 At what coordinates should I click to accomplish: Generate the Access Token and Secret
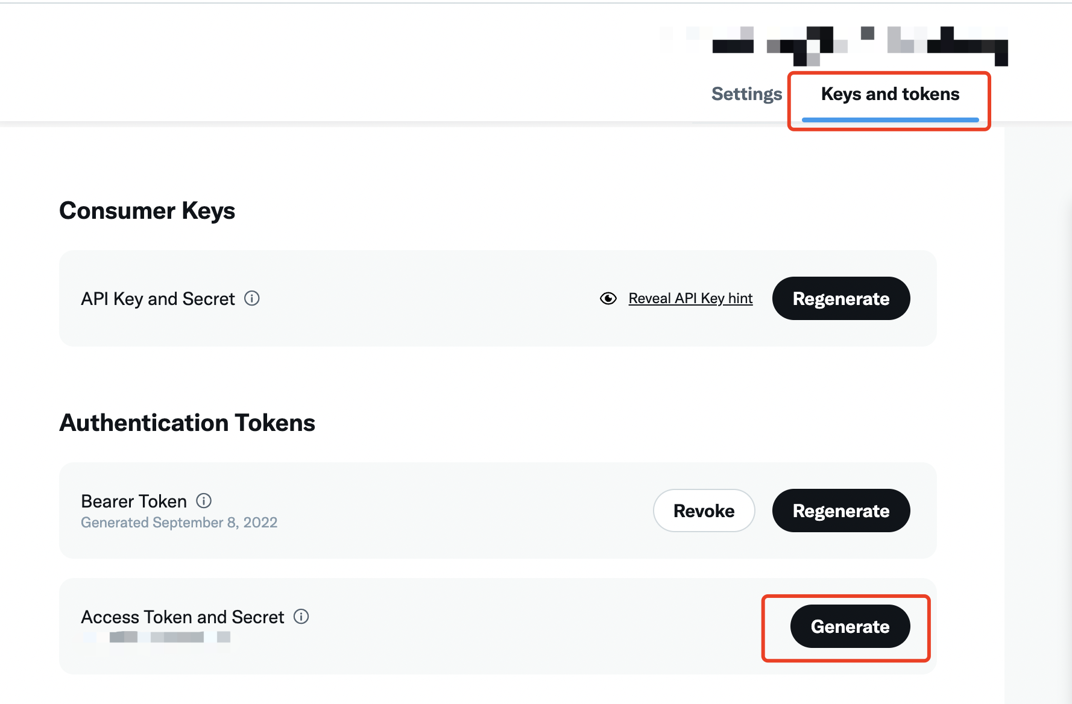coord(850,626)
